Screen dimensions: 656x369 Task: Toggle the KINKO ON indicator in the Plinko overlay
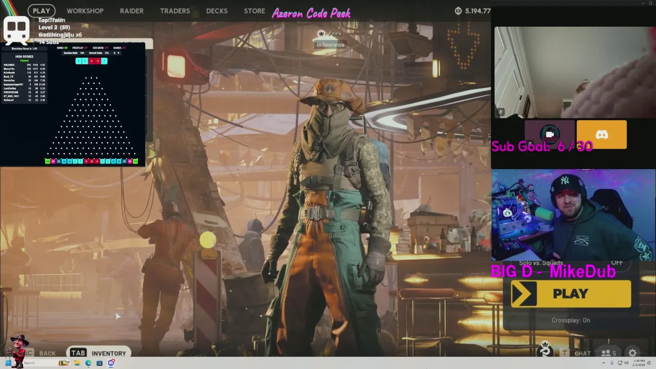[62, 48]
